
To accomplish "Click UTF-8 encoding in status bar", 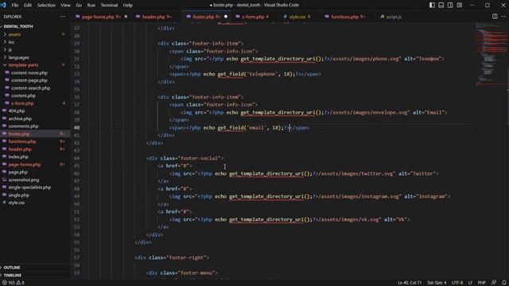I will tap(457, 283).
